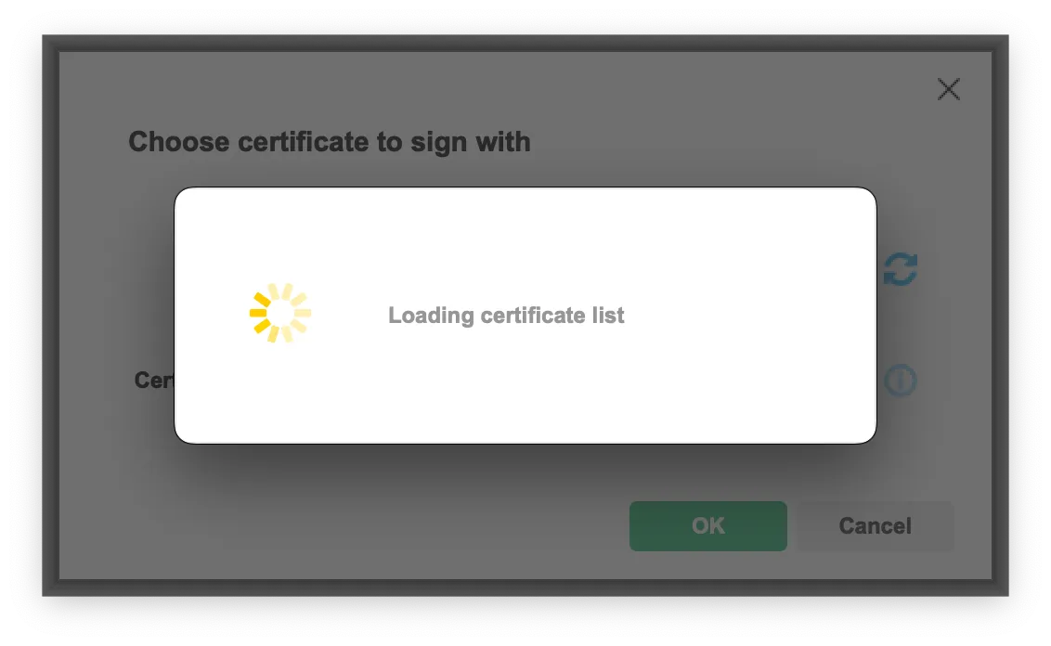The height and width of the screenshot is (646, 1051).
Task: Click the word 'Choose' in dialog title
Action: (179, 142)
